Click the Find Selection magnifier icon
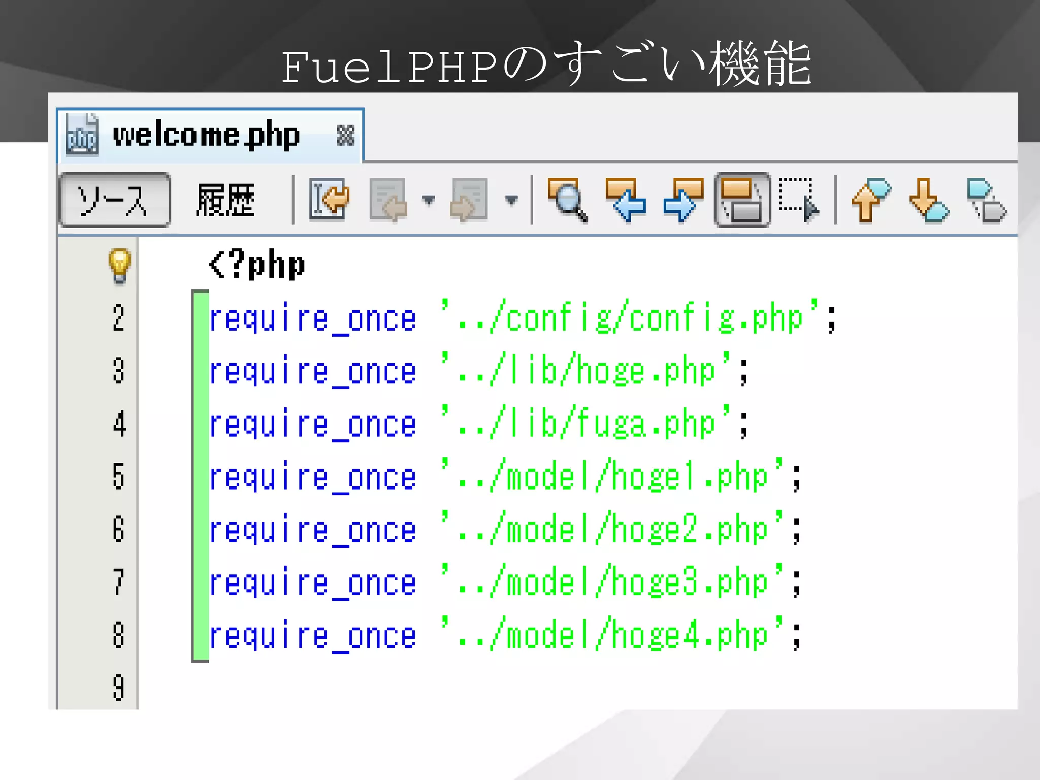The width and height of the screenshot is (1040, 780). coord(568,200)
